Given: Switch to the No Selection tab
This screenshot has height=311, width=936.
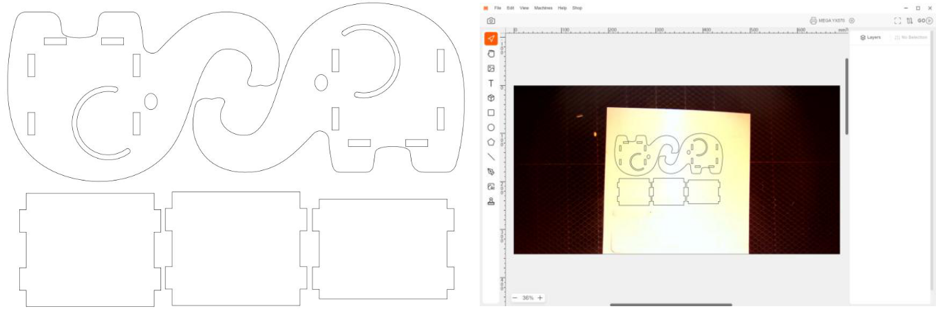Looking at the screenshot, I should pos(911,37).
